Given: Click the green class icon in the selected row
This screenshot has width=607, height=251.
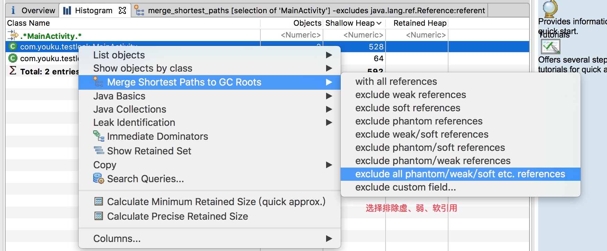Looking at the screenshot, I should coord(13,47).
